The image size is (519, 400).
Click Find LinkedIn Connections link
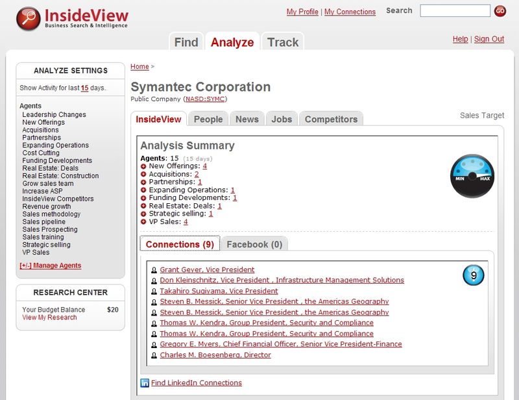coord(197,382)
